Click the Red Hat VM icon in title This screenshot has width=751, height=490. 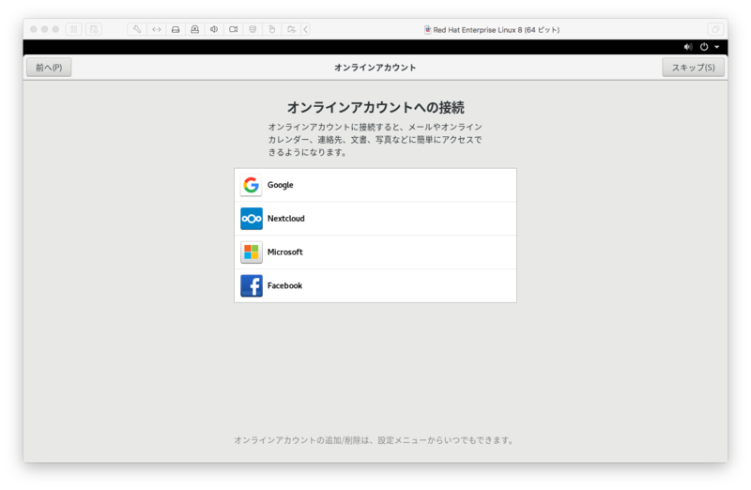pyautogui.click(x=428, y=30)
